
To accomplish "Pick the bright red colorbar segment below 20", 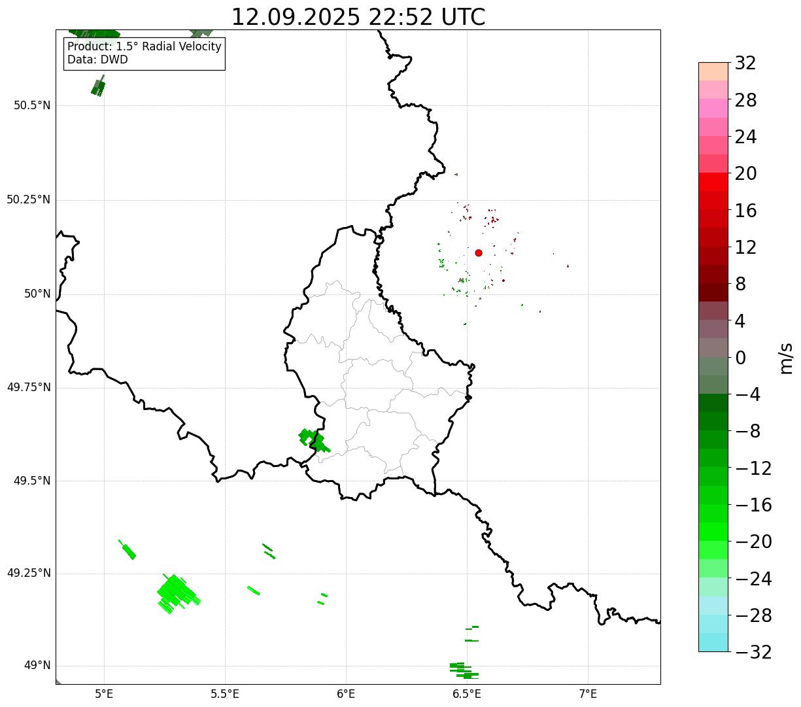I will coord(713,182).
